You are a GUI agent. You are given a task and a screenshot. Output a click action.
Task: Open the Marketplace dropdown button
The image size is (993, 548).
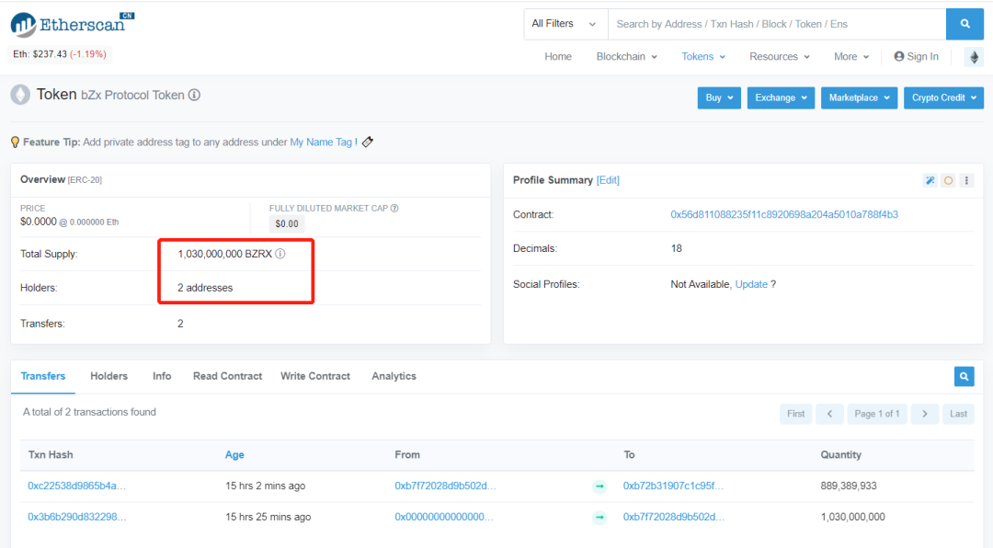(860, 97)
